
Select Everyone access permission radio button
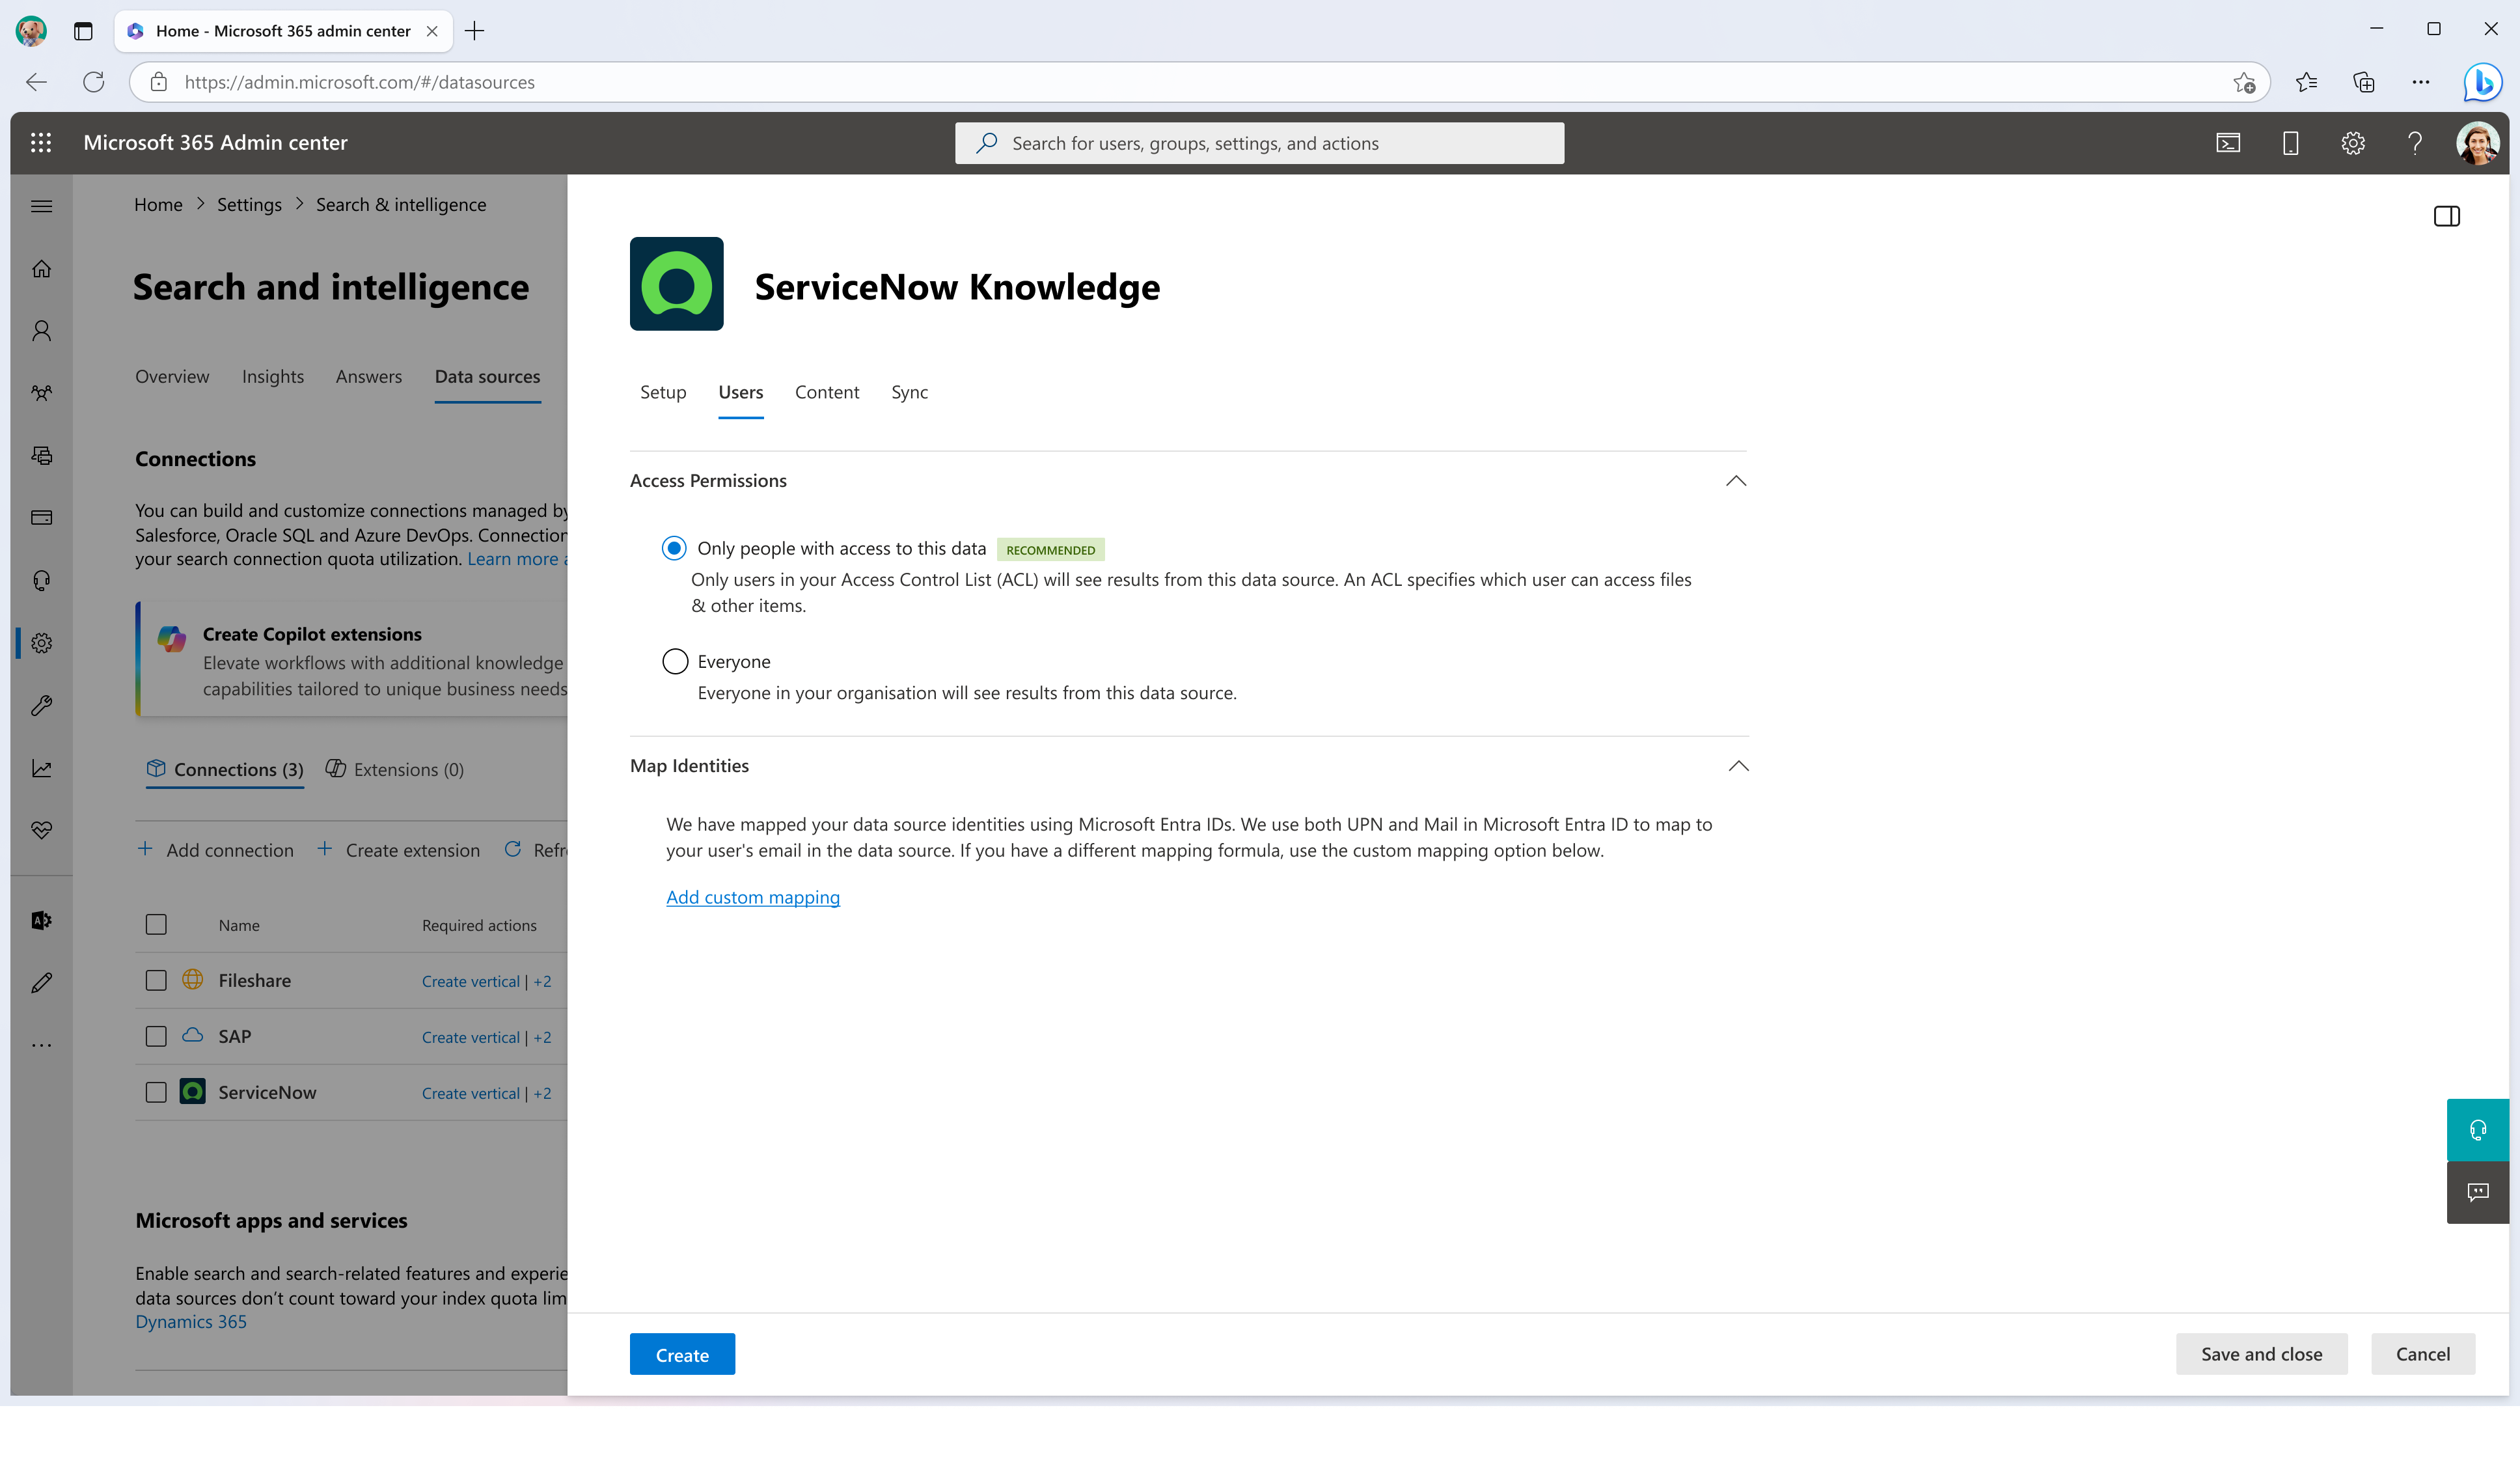[674, 660]
